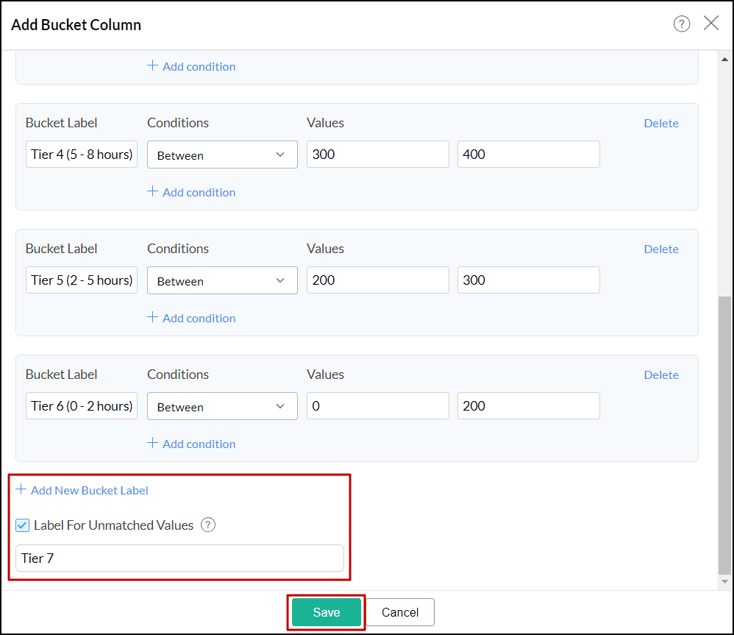This screenshot has width=734, height=635.
Task: Remove the Tier 6 bucket via Delete
Action: (660, 375)
